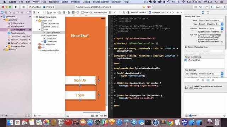Select the Login button on canvas

81,95
